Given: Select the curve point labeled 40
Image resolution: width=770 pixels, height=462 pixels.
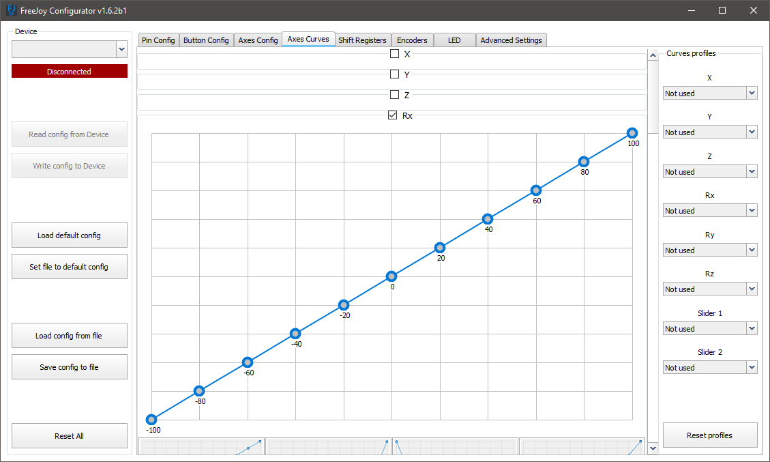Looking at the screenshot, I should 487,218.
